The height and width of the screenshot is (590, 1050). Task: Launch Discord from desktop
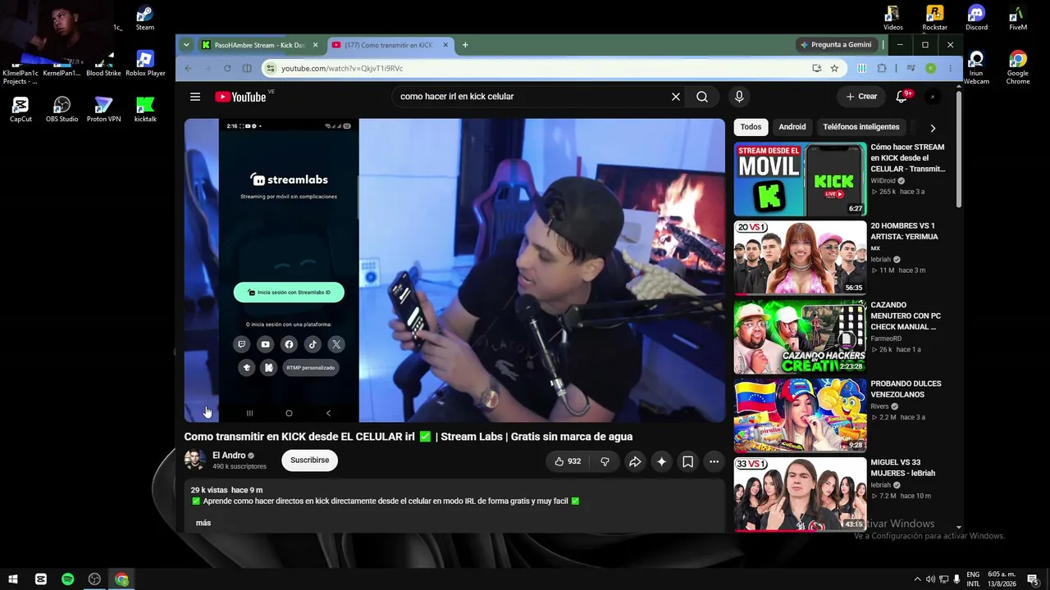[976, 19]
